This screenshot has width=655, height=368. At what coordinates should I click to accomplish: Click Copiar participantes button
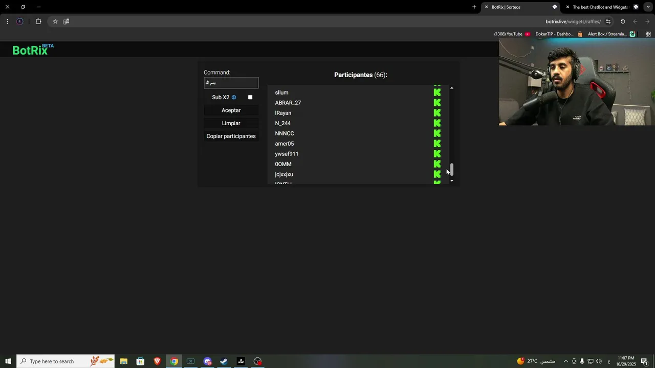231,136
